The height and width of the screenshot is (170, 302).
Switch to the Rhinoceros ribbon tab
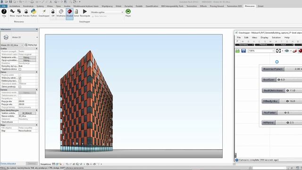250,6
